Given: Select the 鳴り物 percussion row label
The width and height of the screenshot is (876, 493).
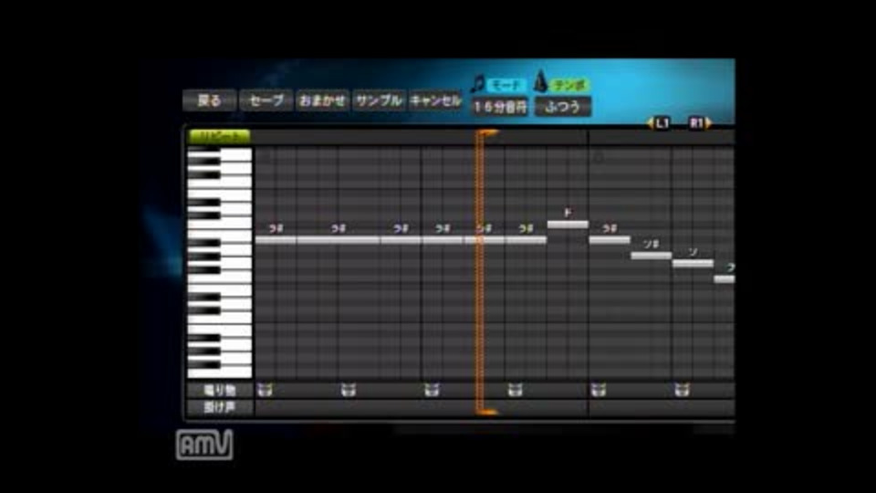Looking at the screenshot, I should [220, 390].
